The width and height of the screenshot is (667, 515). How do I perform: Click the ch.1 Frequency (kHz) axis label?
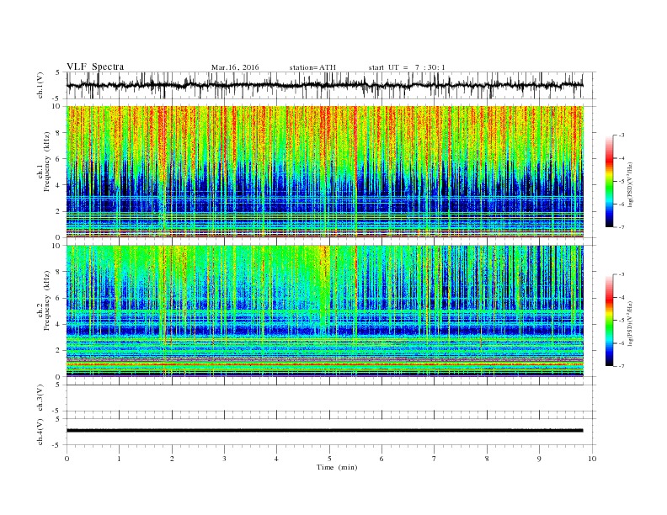click(44, 162)
